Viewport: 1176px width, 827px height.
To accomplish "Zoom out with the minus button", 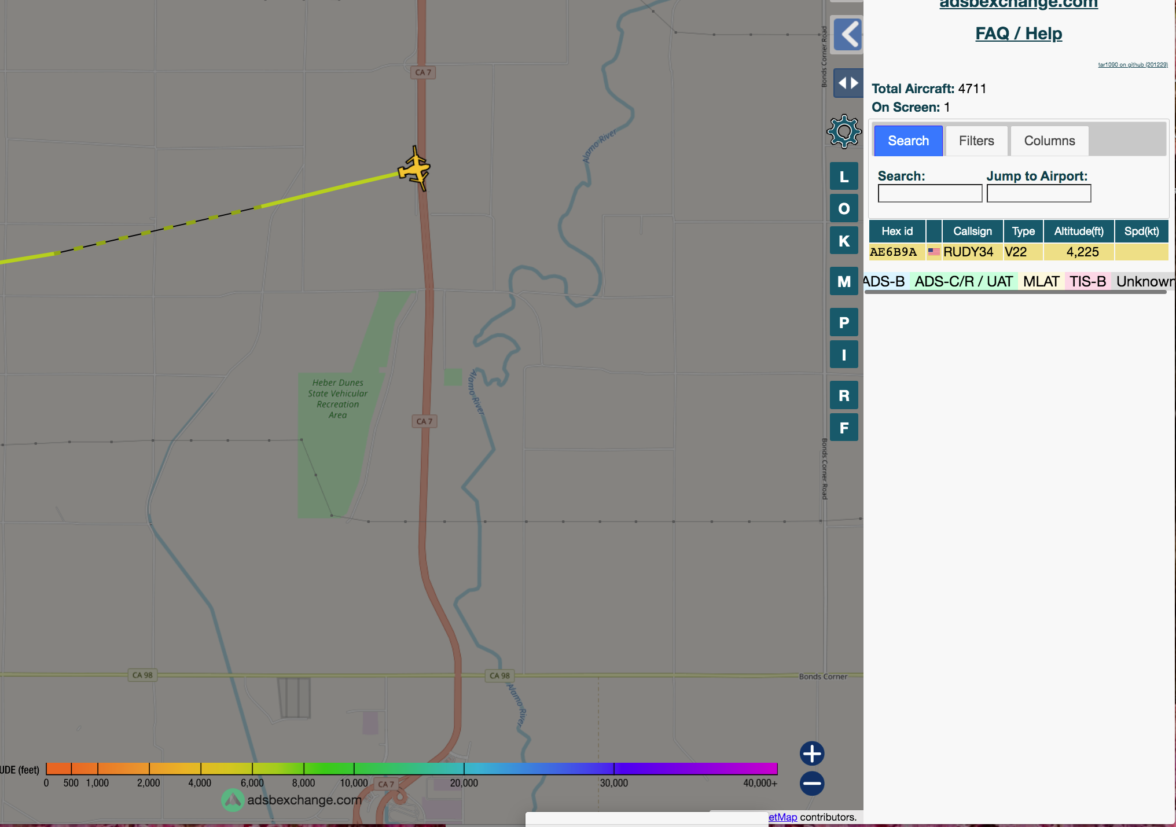I will [812, 784].
